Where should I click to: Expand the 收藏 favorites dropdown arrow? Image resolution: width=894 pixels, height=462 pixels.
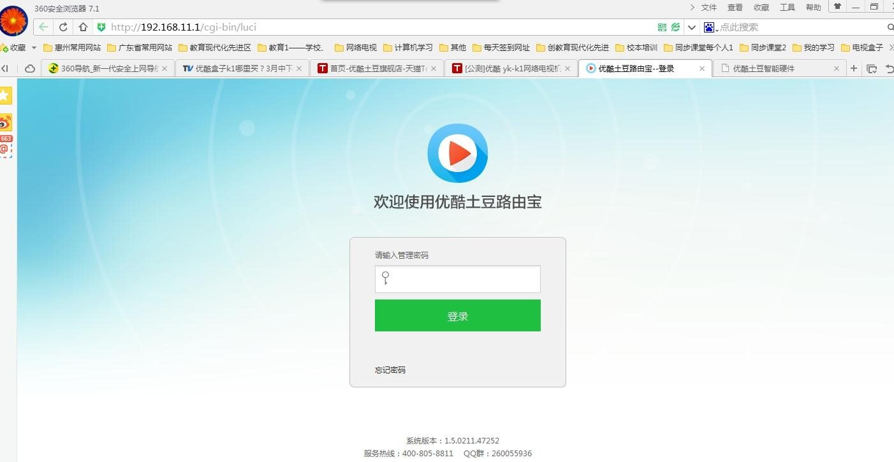click(x=34, y=48)
